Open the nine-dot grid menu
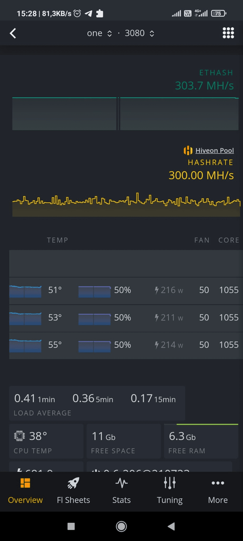Viewport: 243px width, 541px height. coord(228,33)
